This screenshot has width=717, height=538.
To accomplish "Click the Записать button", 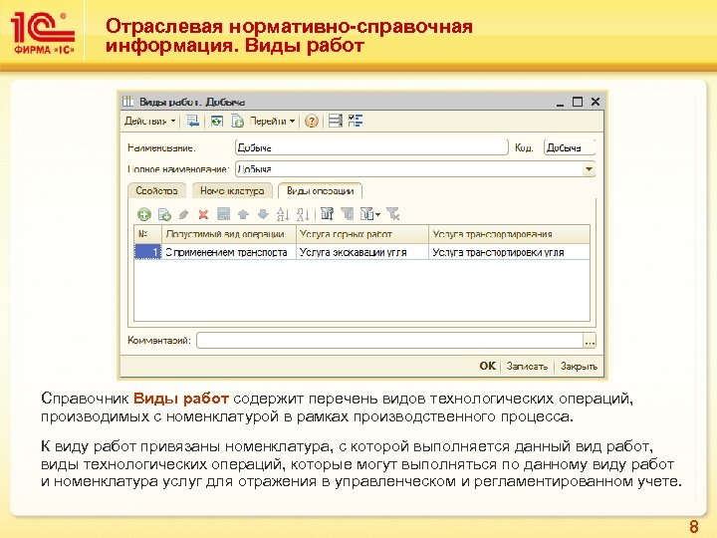I will pyautogui.click(x=527, y=366).
